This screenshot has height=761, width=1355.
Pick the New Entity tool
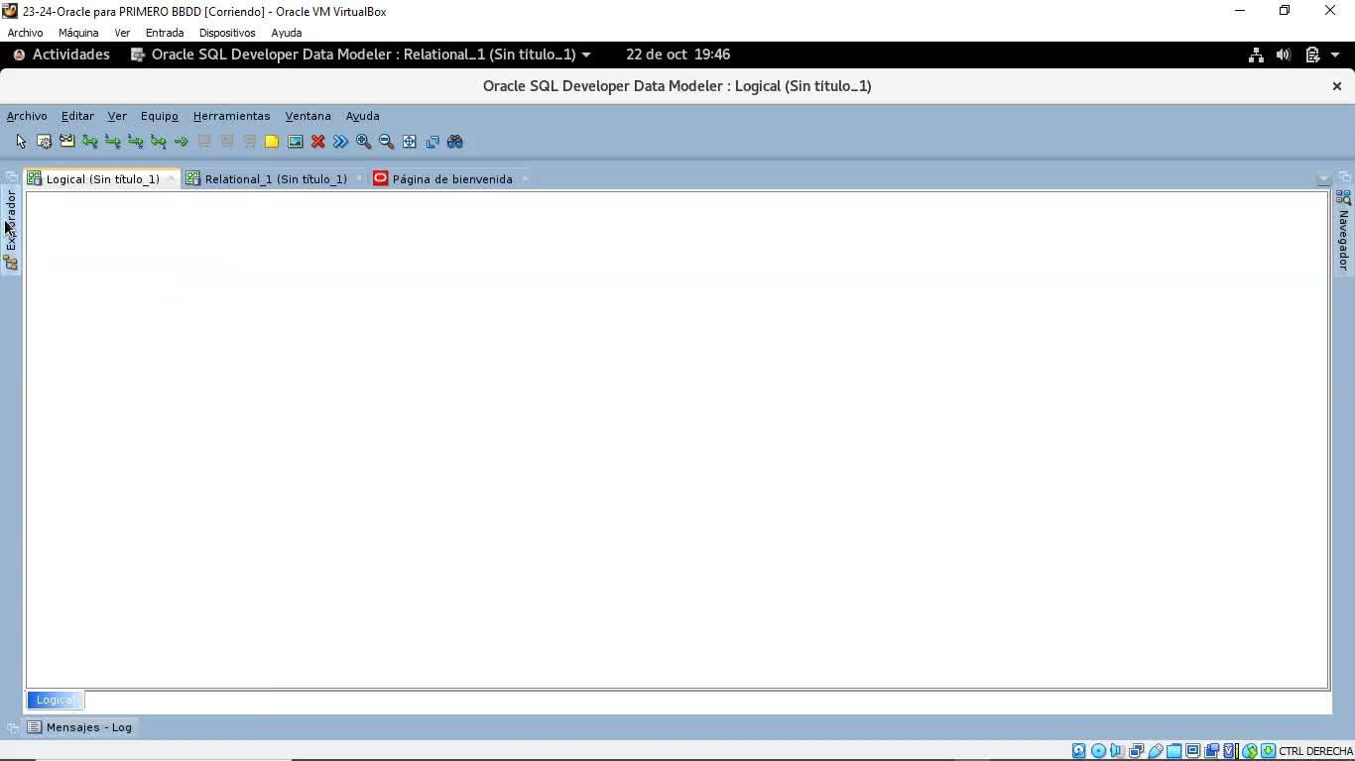click(44, 142)
